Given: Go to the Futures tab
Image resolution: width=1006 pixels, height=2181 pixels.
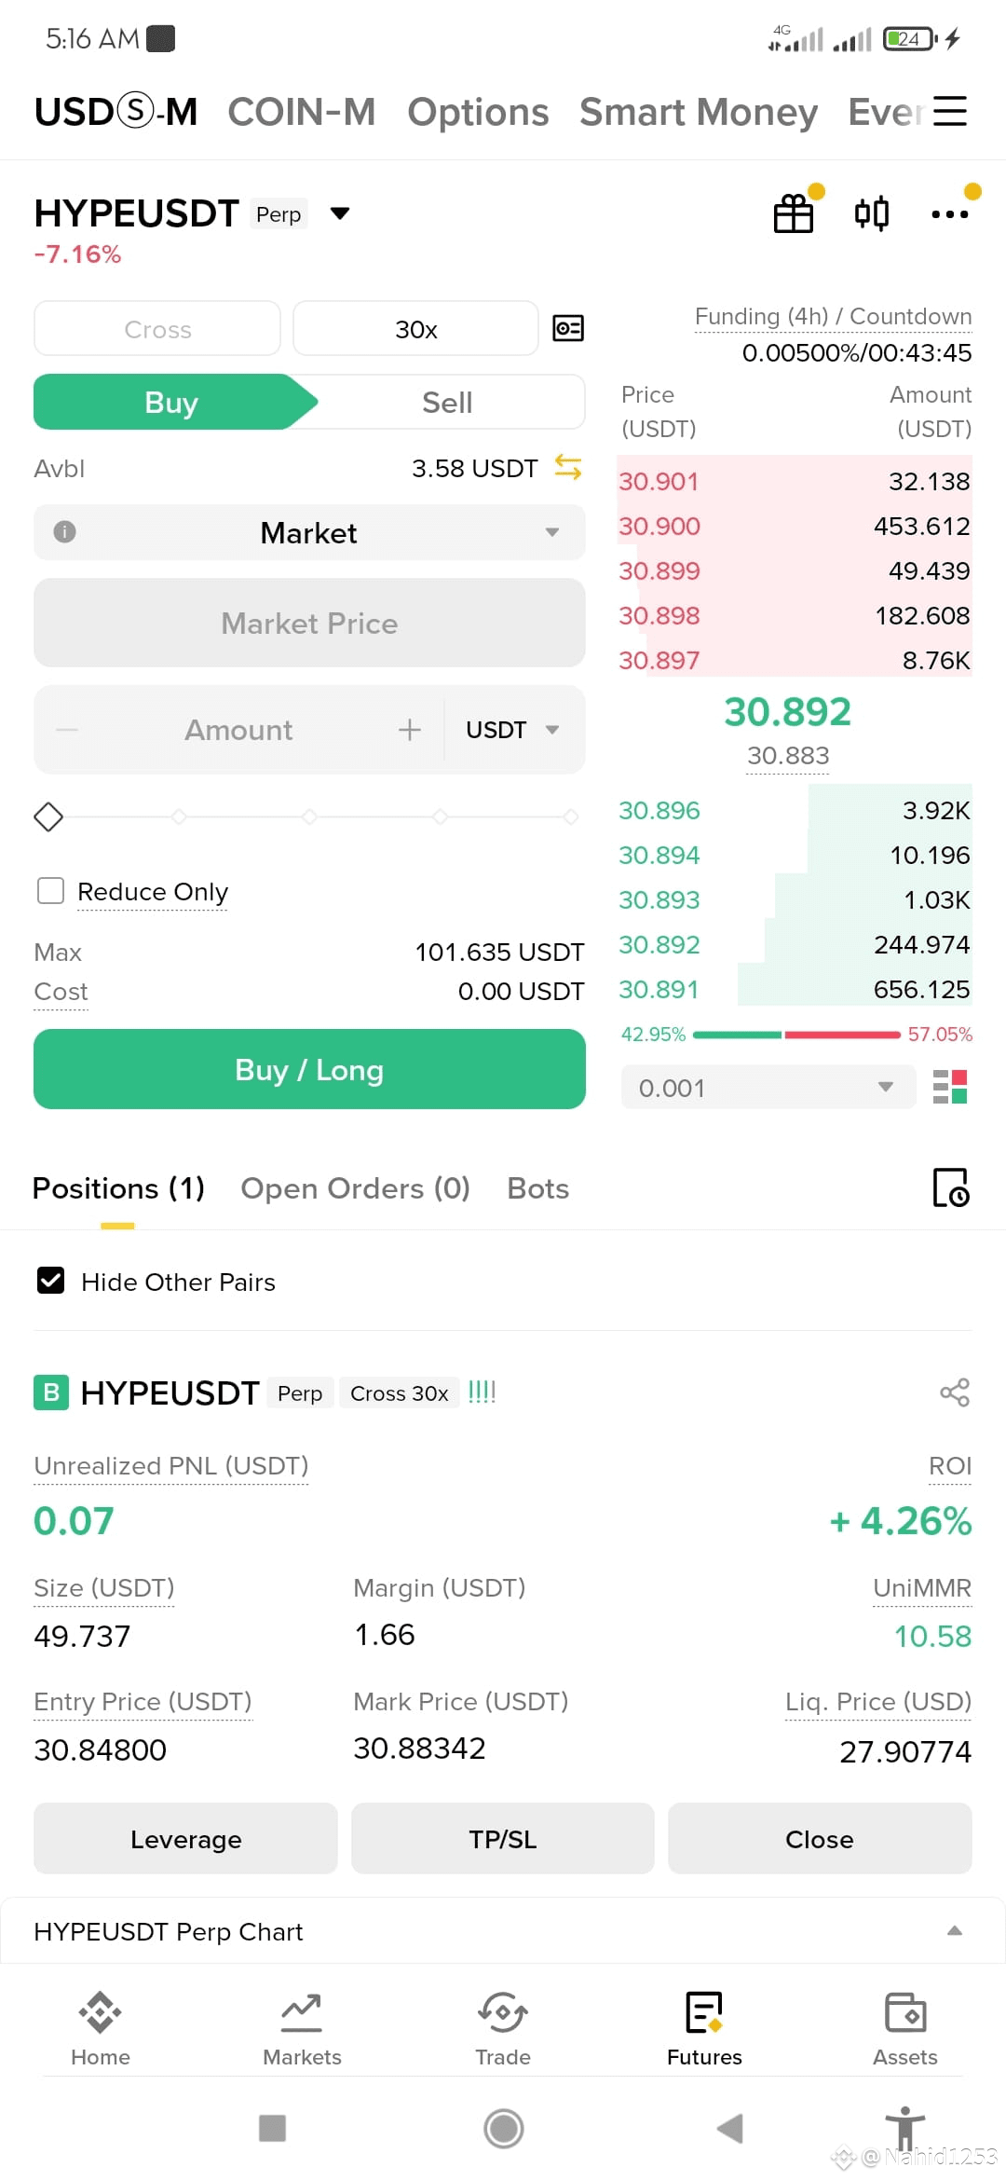Looking at the screenshot, I should click(704, 2027).
